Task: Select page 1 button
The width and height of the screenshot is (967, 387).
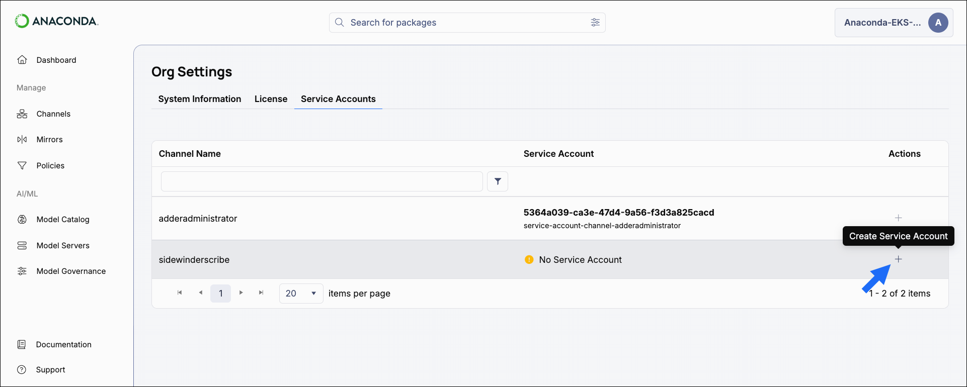Action: 221,294
